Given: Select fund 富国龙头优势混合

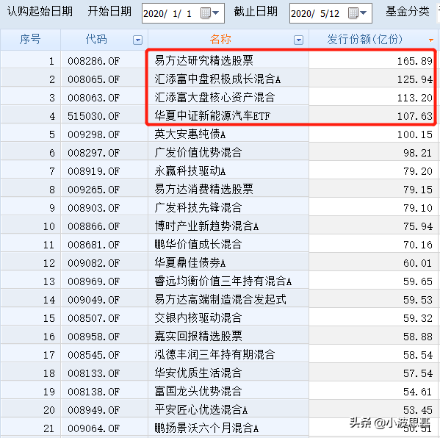Looking at the screenshot, I should (198, 392).
